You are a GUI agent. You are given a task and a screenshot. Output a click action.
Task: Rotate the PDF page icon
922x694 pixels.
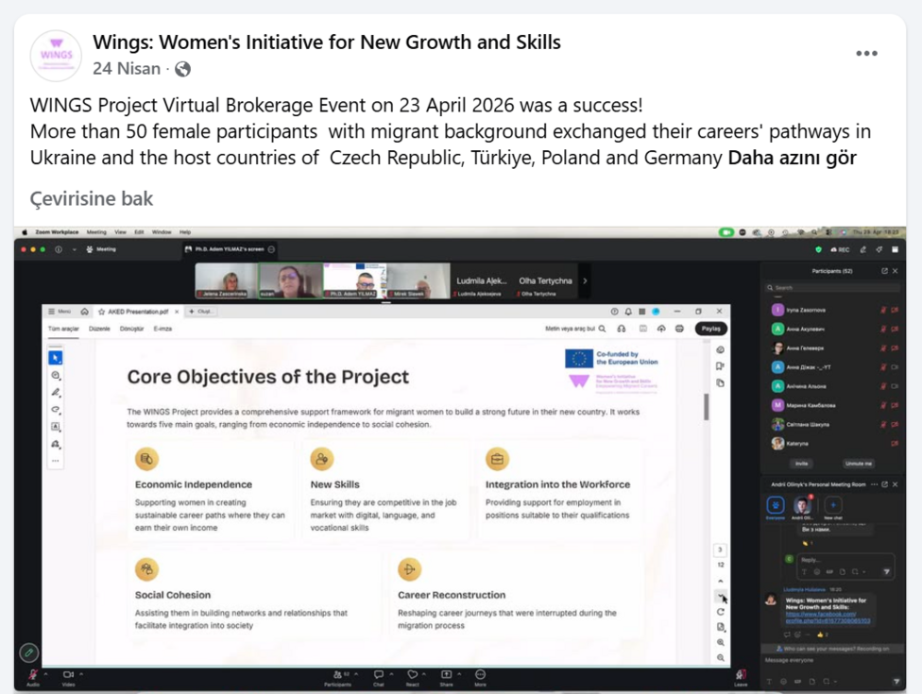pyautogui.click(x=721, y=612)
